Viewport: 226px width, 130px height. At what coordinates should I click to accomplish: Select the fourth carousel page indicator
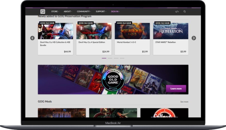coord(122,58)
